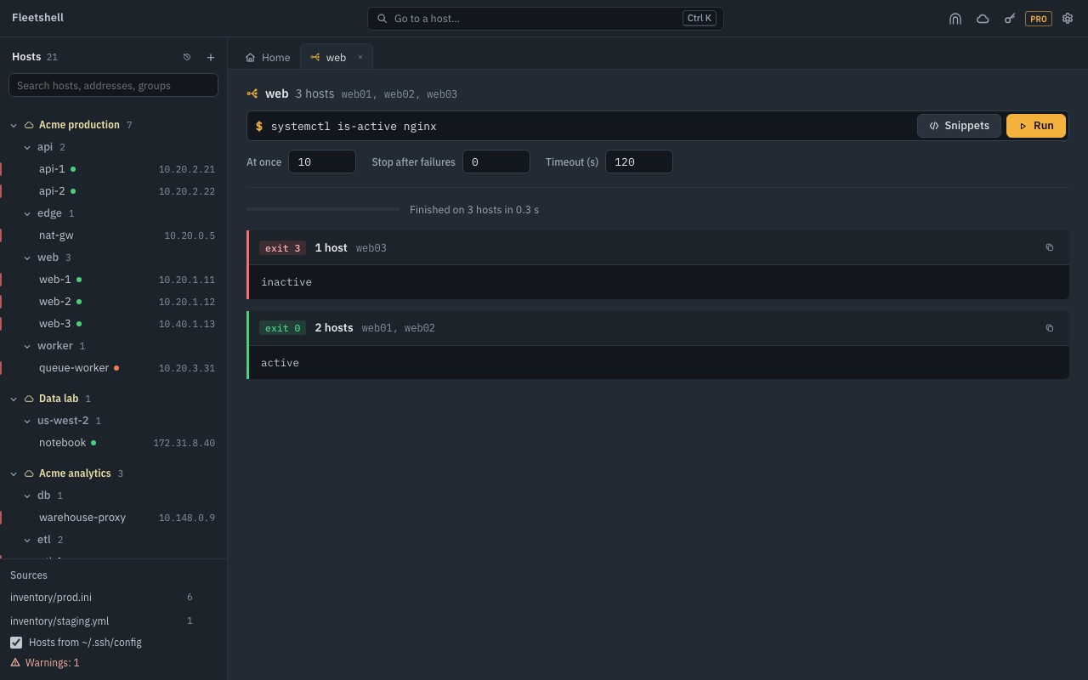
Task: Run the command
Action: [x=1036, y=126]
